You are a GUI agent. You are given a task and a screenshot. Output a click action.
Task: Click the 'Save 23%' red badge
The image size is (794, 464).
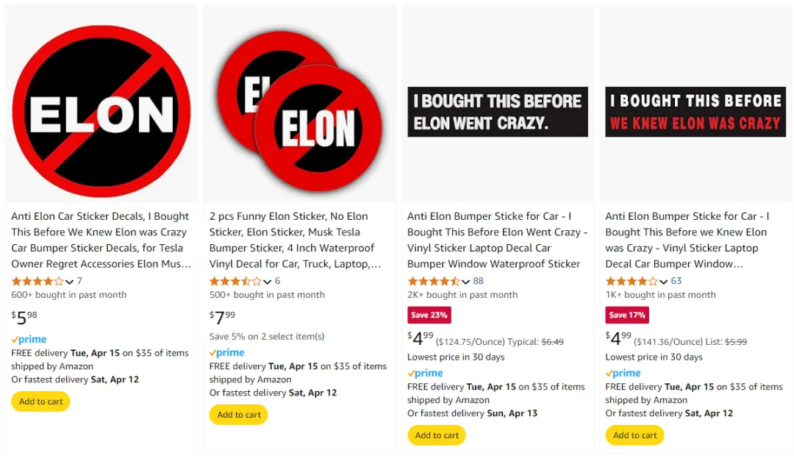click(429, 315)
